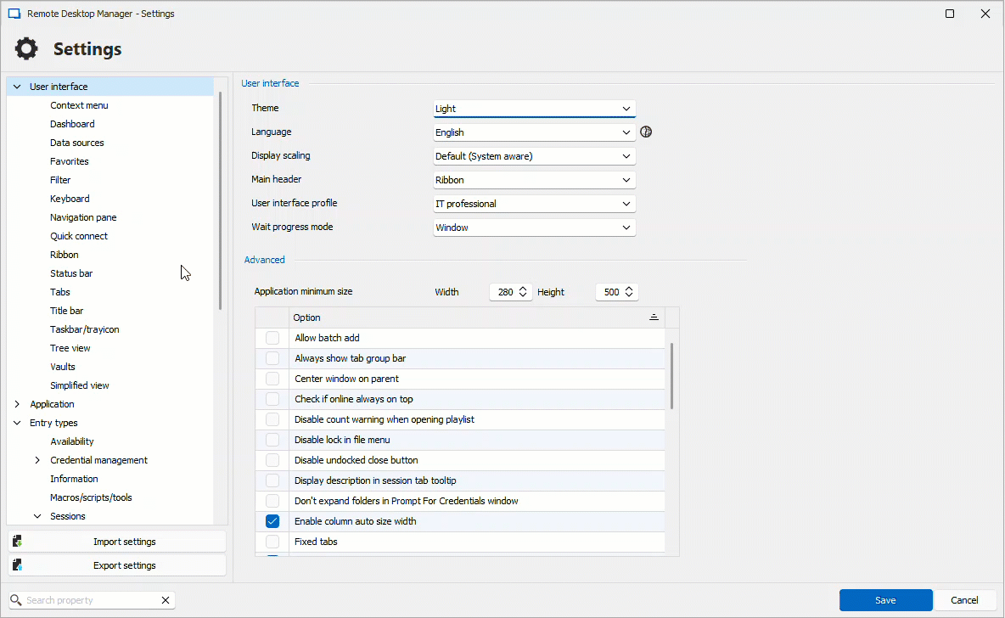Viewport: 1005px width, 618px height.
Task: Expand the Application tree node
Action: click(x=17, y=404)
